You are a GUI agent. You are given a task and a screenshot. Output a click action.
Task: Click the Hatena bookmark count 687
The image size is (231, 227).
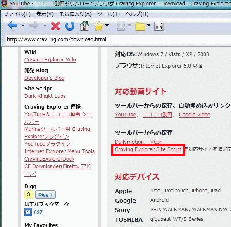(x=38, y=212)
